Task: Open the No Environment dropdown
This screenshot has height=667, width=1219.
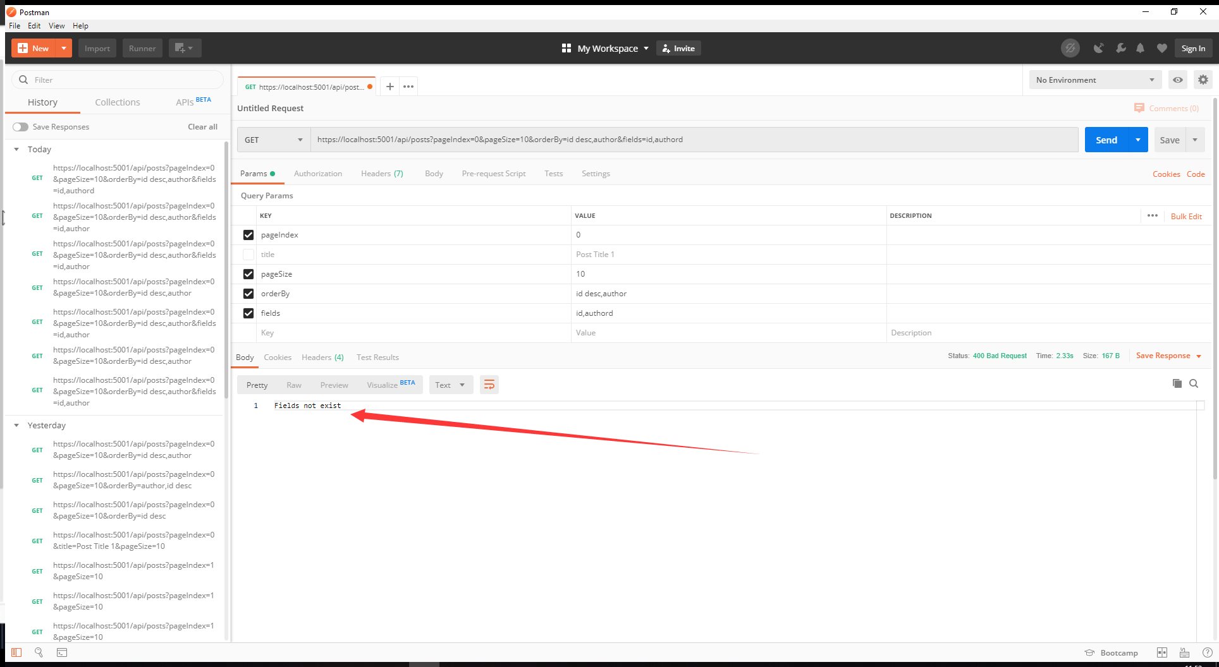Action: pyautogui.click(x=1095, y=80)
